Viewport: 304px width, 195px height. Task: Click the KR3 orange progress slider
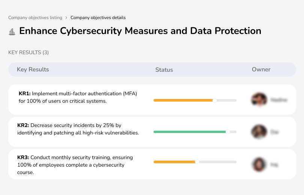(195, 162)
